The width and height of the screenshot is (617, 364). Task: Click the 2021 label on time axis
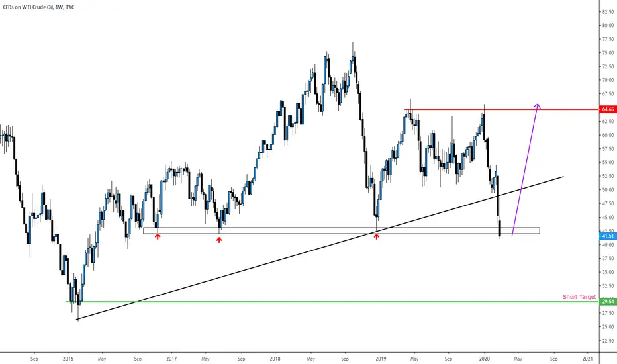587,359
